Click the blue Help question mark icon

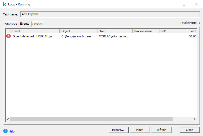pos(5,131)
